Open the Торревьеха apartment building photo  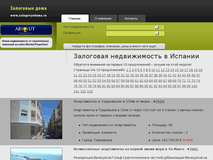click(36, 120)
